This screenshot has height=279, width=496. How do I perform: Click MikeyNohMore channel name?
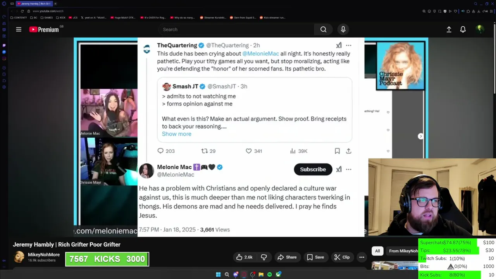[44, 255]
